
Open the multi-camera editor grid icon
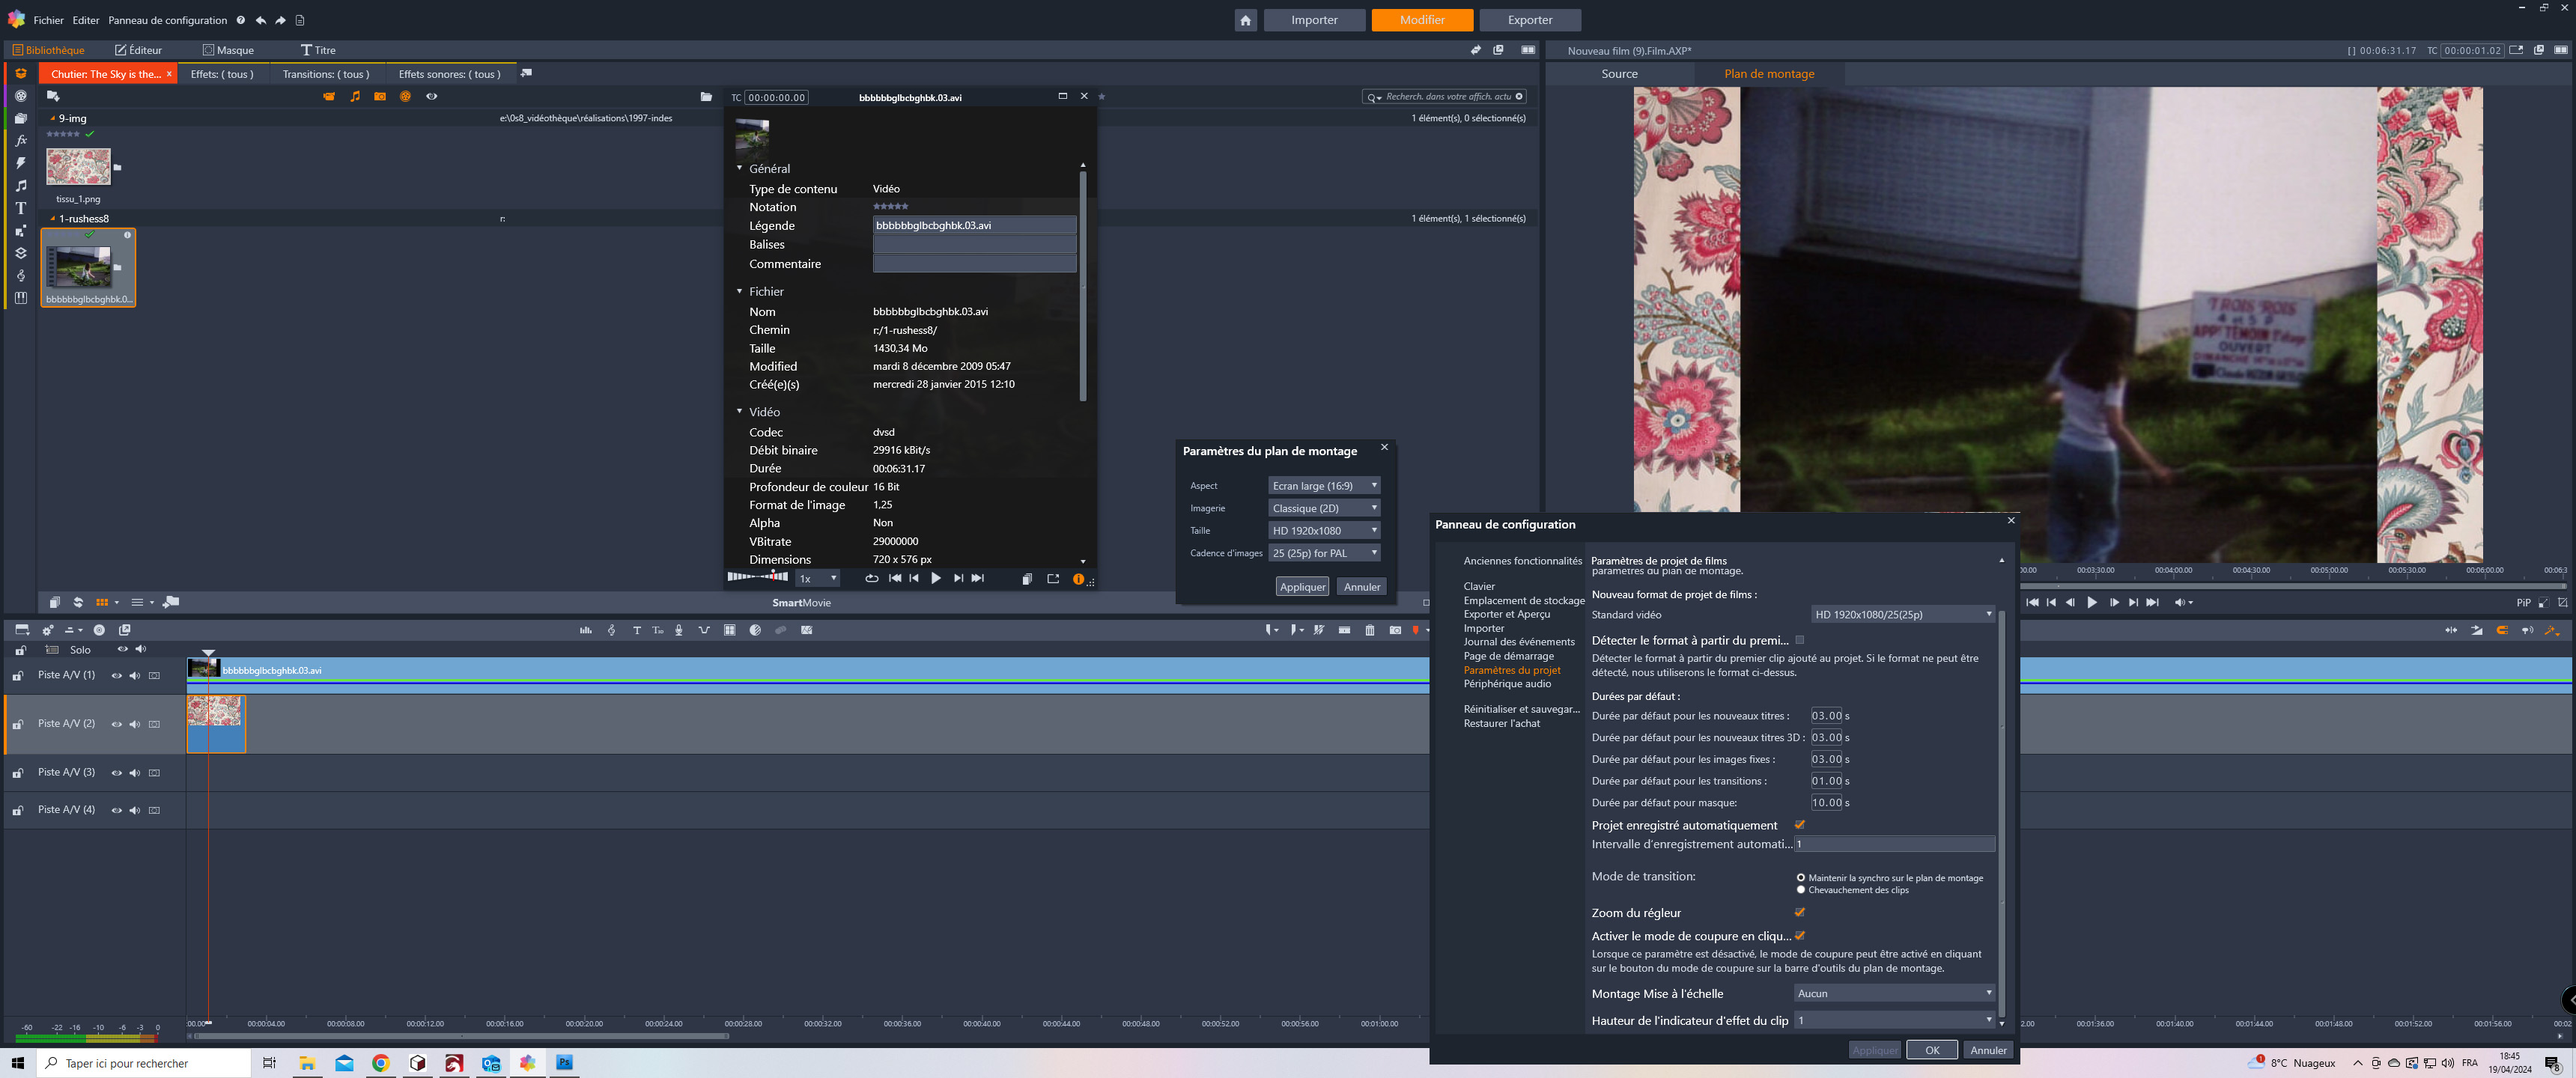tap(729, 630)
